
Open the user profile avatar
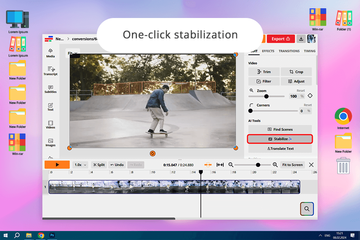pyautogui.click(x=311, y=39)
